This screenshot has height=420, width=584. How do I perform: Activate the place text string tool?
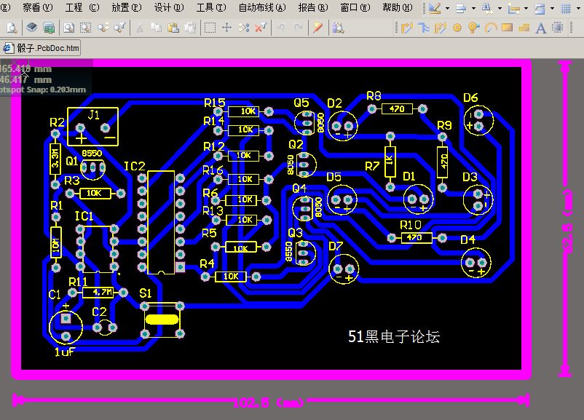541,28
